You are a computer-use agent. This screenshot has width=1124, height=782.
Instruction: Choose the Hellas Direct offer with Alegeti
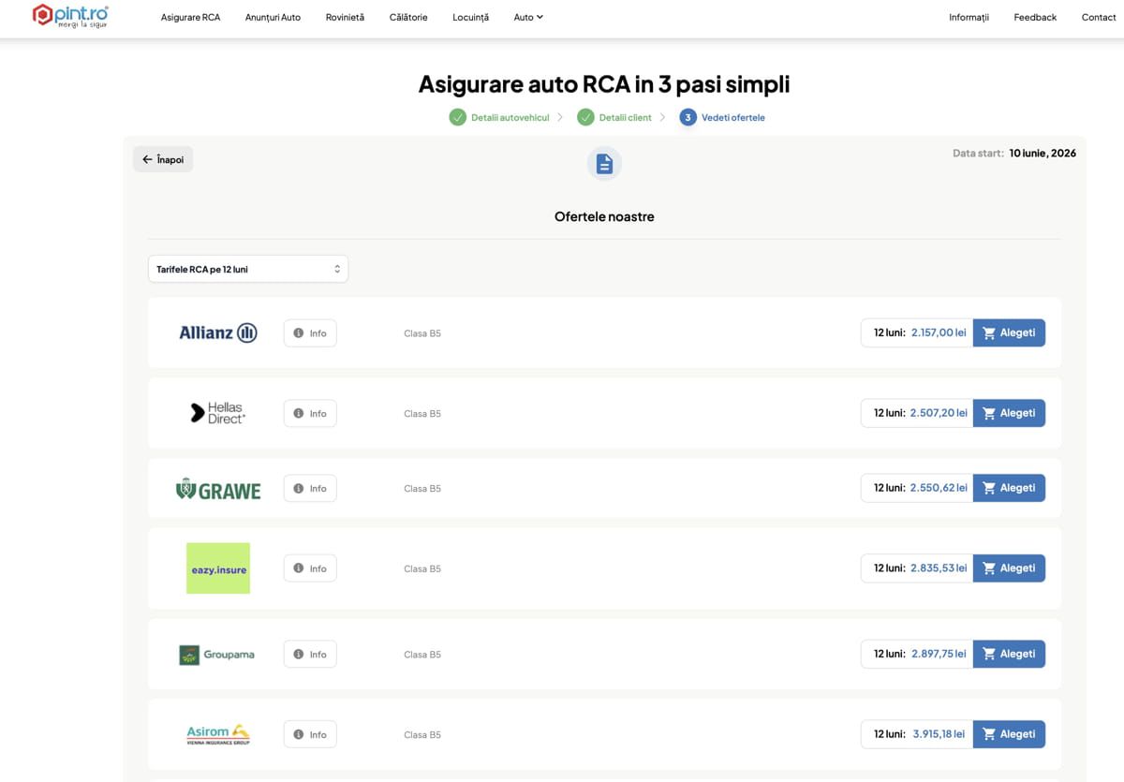[x=1009, y=413]
